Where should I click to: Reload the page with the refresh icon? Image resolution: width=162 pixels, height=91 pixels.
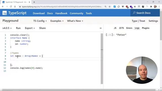tap(11, 7)
